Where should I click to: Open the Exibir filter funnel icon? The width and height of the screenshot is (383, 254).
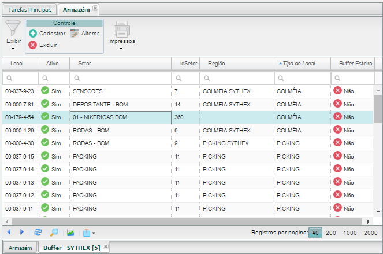(13, 28)
